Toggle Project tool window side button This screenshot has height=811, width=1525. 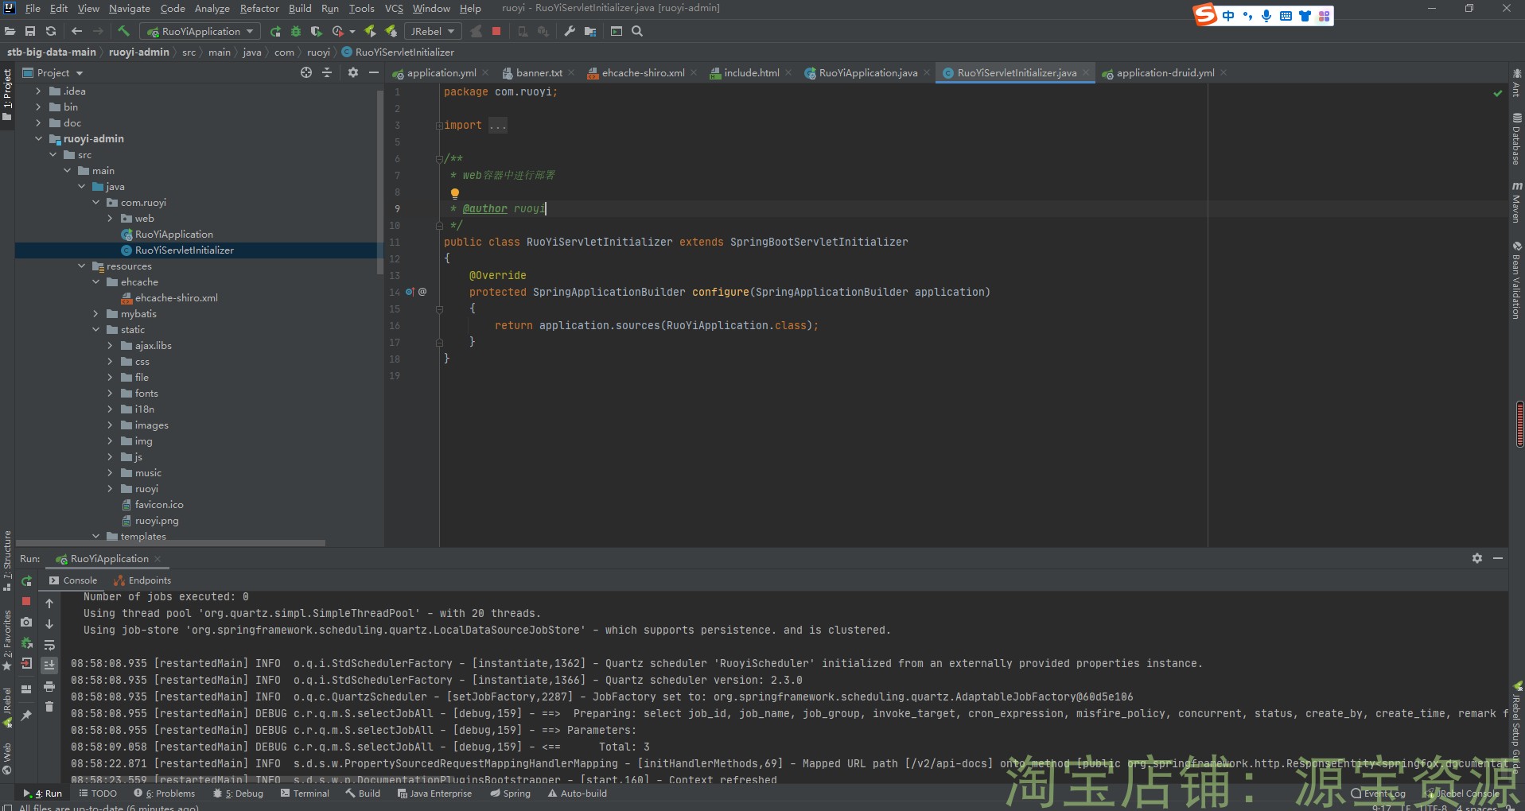[7, 95]
